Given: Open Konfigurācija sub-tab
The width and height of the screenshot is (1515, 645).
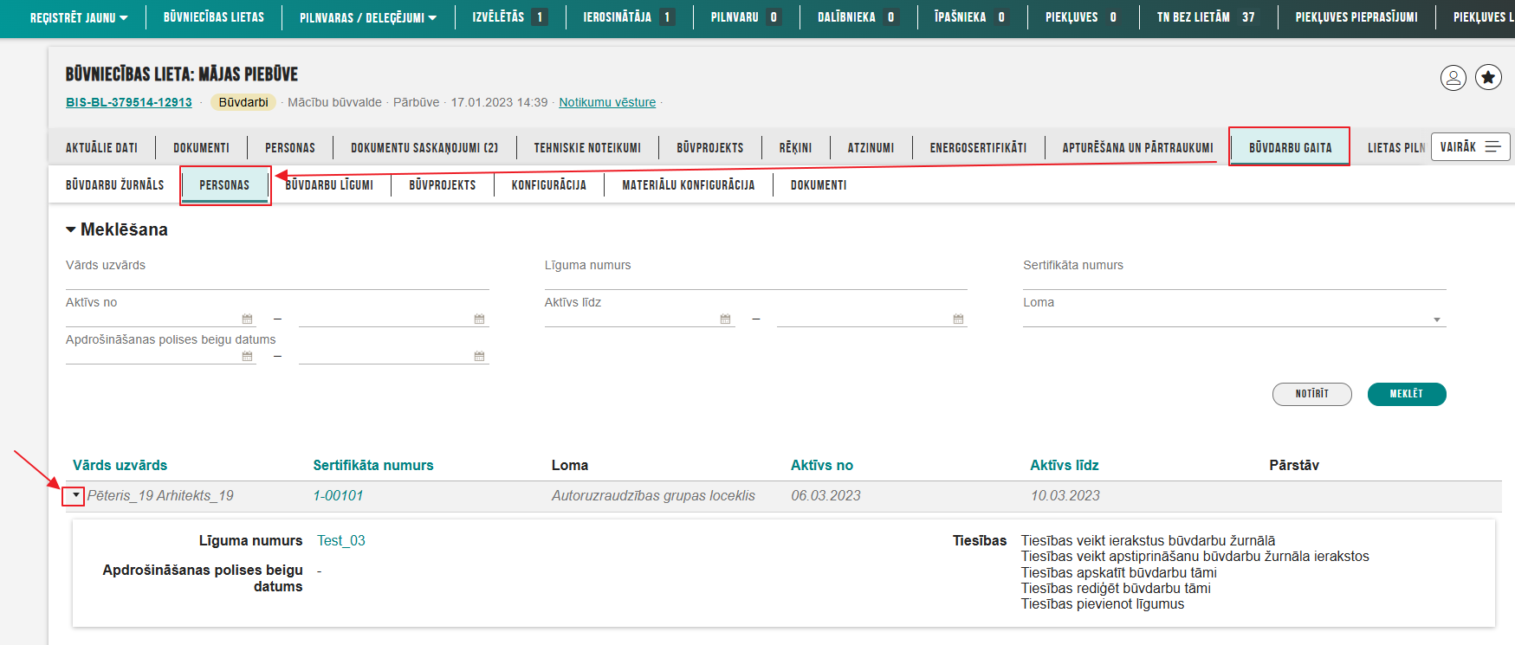Looking at the screenshot, I should click(x=549, y=185).
